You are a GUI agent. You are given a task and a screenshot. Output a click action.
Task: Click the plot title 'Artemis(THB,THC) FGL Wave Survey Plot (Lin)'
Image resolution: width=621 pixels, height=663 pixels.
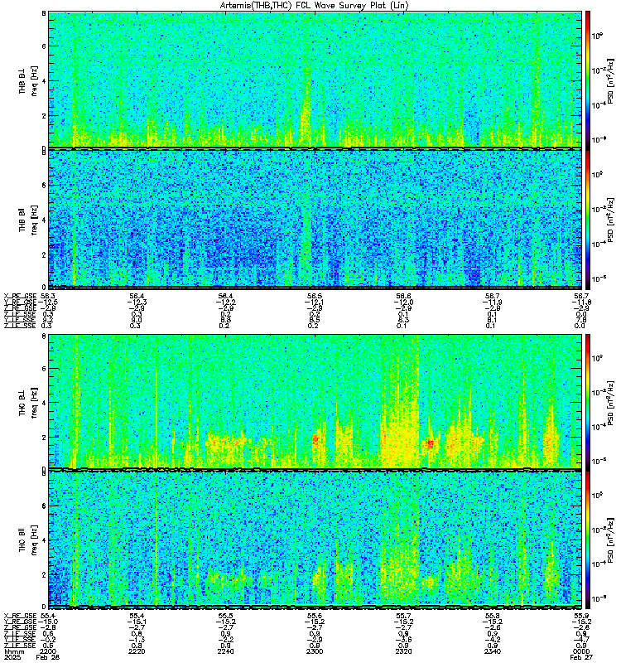coord(315,6)
